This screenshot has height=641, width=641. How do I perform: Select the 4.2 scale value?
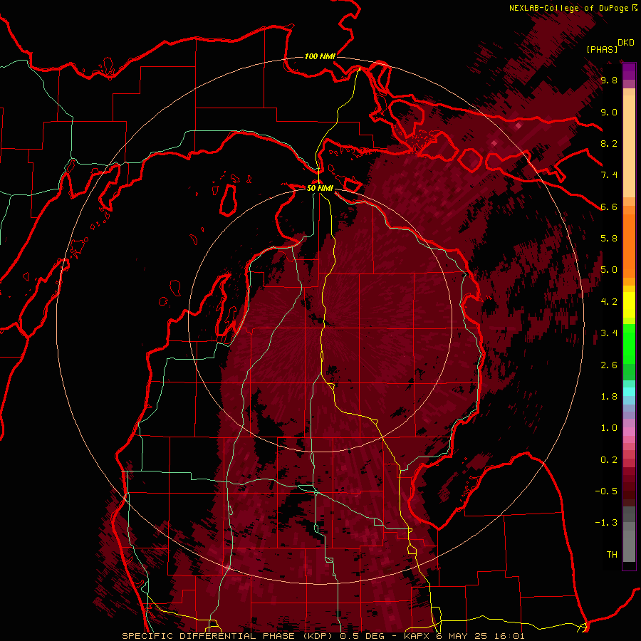609,302
